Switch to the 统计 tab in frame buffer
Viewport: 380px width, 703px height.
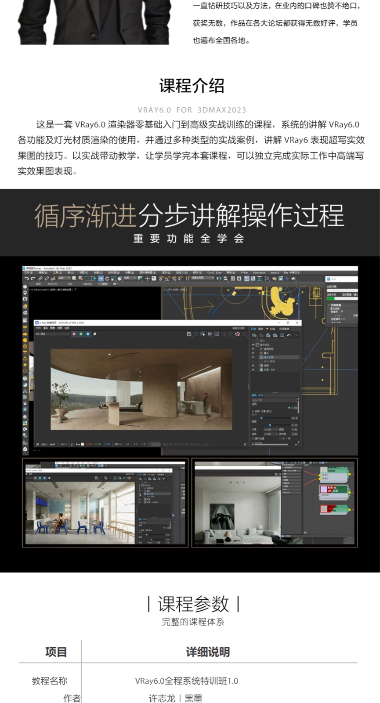click(x=261, y=329)
